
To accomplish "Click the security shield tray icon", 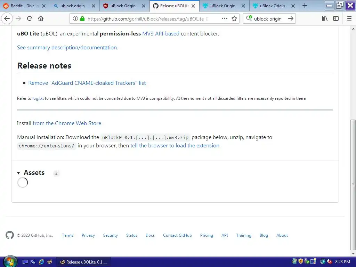I will pyautogui.click(x=301, y=261).
